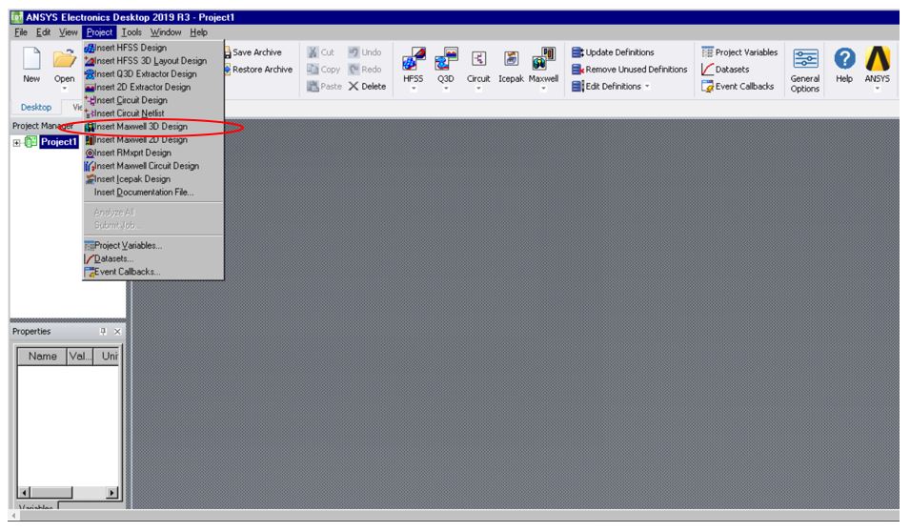Select Insert 2D Extractor Design
This screenshot has width=910, height=532.
pos(153,87)
